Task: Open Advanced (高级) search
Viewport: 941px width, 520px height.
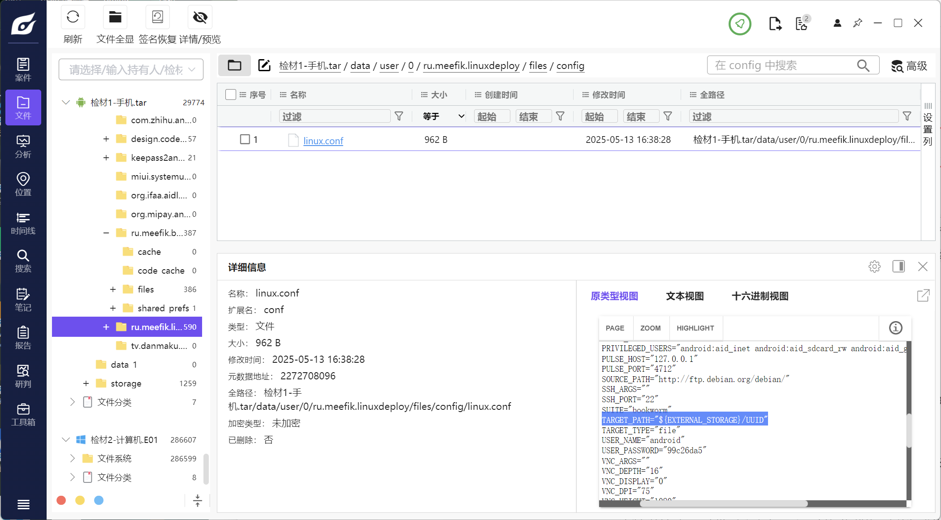Action: (x=909, y=66)
